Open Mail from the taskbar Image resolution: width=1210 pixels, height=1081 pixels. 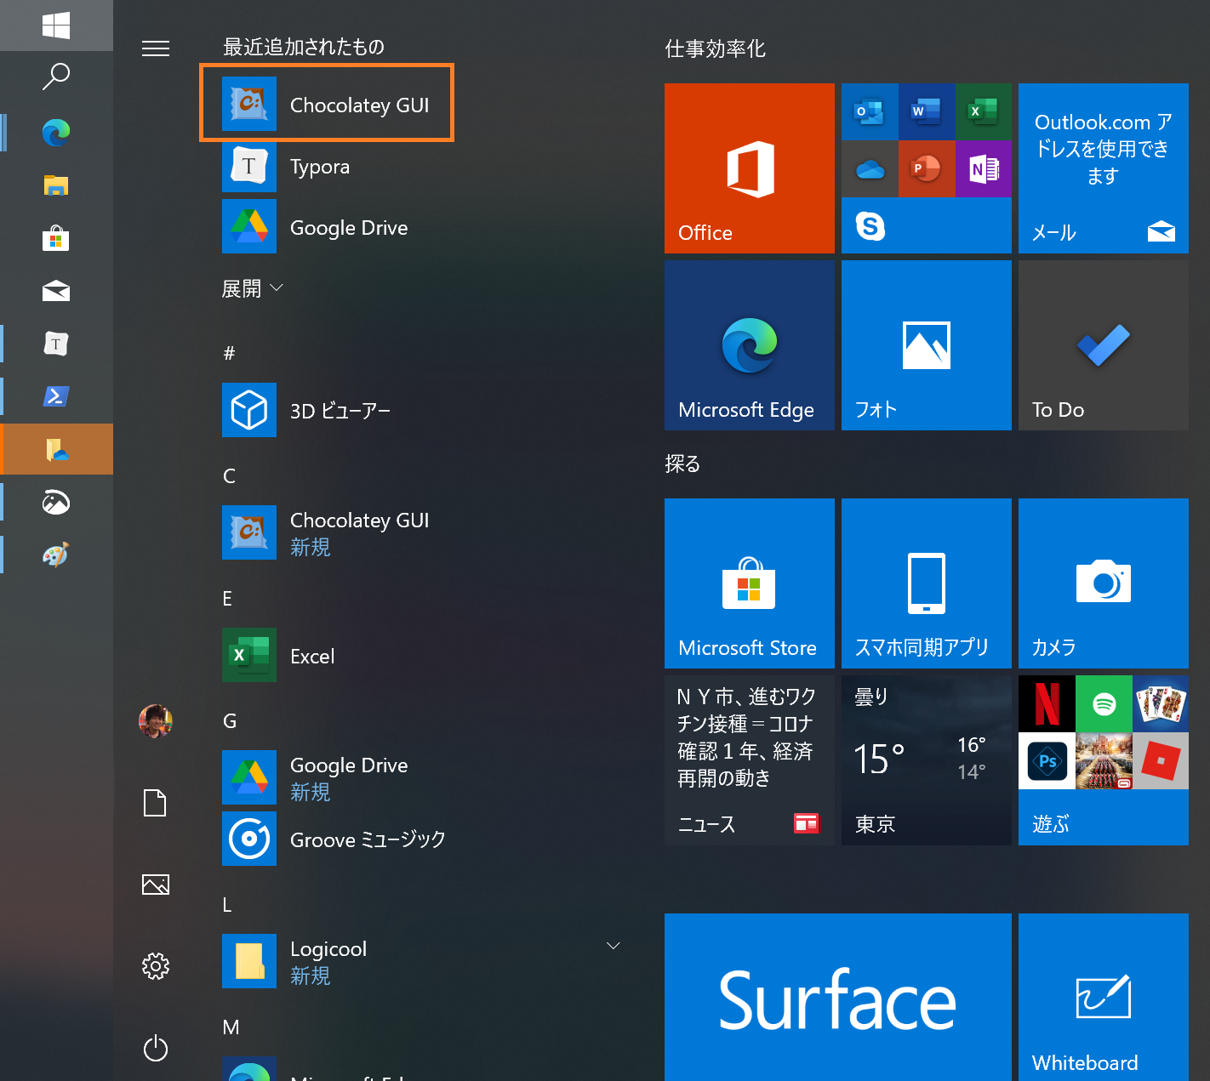coord(56,291)
